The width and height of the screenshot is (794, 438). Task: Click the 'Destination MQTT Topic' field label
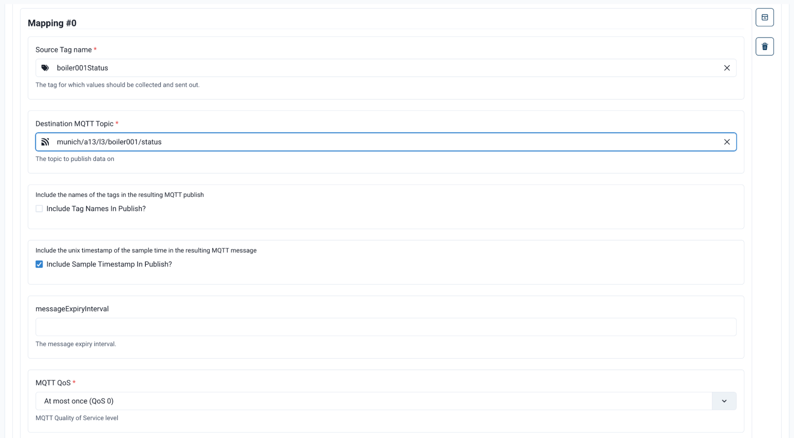pyautogui.click(x=74, y=123)
